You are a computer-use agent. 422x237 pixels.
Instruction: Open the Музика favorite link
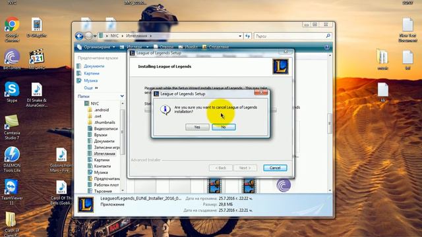point(91,80)
